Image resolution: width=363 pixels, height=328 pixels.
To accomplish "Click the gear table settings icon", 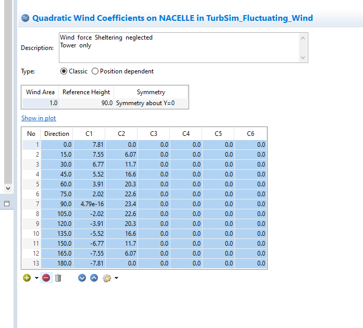I will click(107, 278).
